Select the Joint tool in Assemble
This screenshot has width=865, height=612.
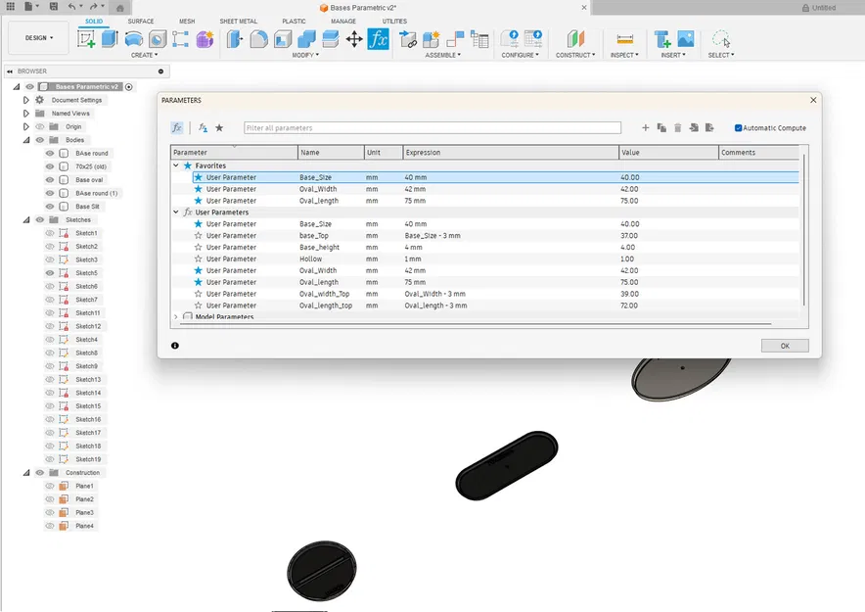click(455, 39)
